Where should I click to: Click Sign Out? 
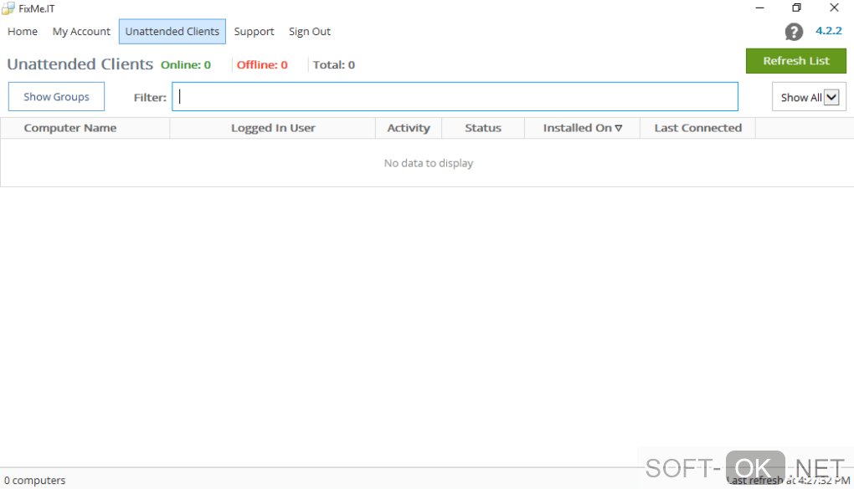(309, 32)
